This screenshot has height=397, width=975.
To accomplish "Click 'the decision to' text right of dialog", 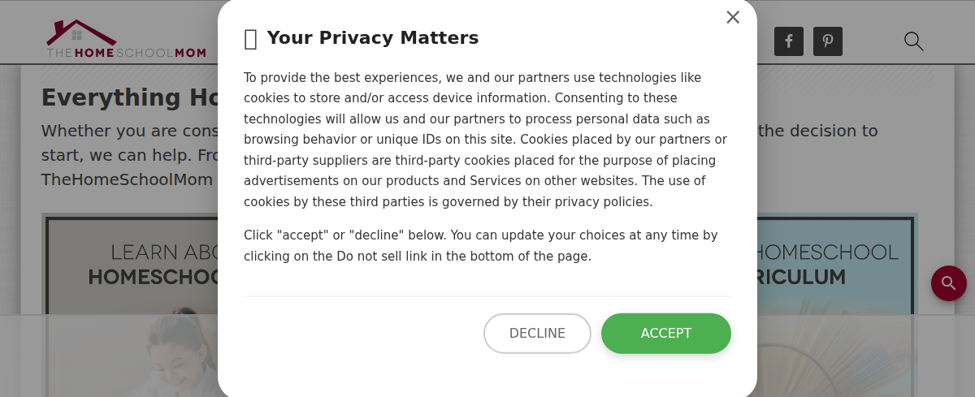I will pyautogui.click(x=817, y=131).
